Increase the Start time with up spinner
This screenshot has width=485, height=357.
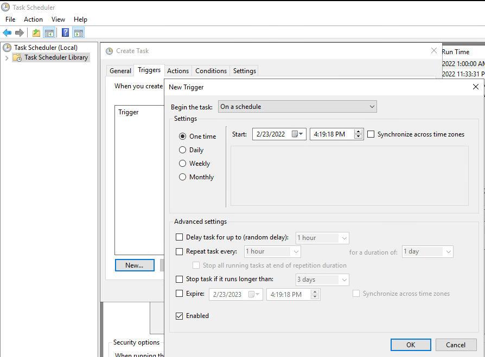click(x=359, y=132)
